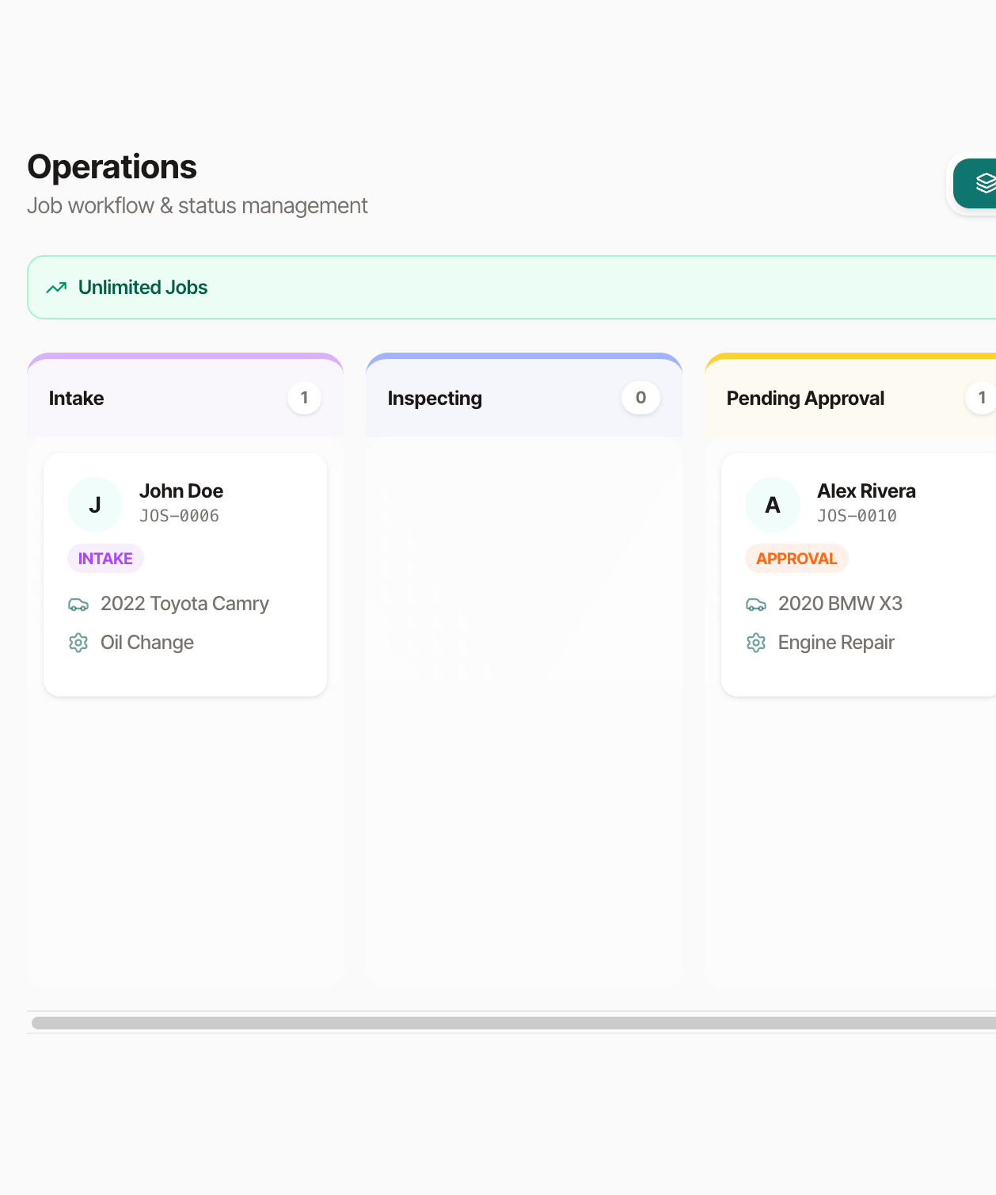Click the purple INTAKE status tag

105,559
